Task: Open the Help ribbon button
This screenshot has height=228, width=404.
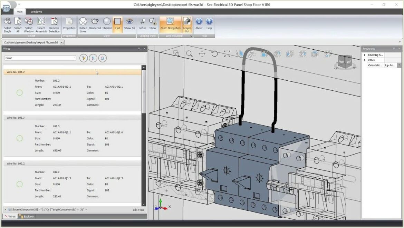Action: (209, 24)
